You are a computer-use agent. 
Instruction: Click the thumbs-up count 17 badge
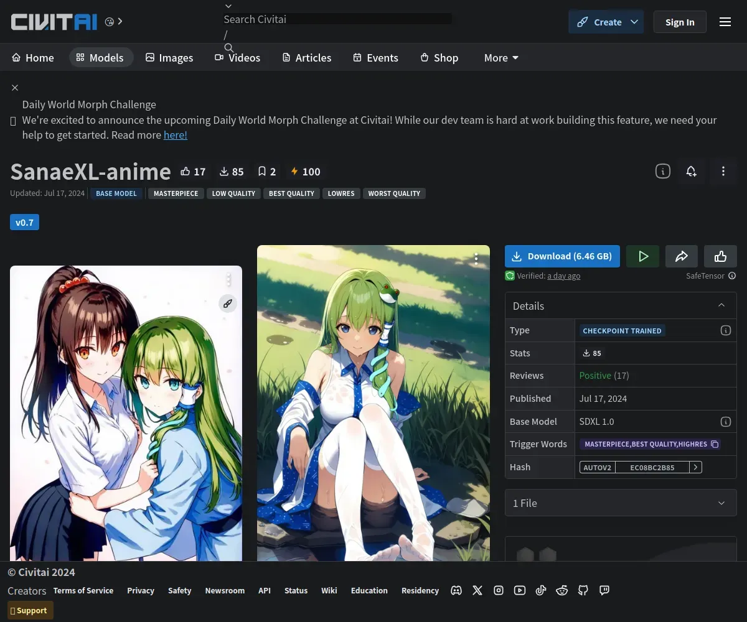coord(193,172)
